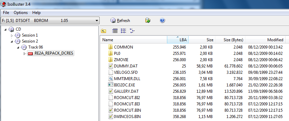The width and height of the screenshot is (289, 121).
Task: Open the Options menu
Action: [21, 13]
